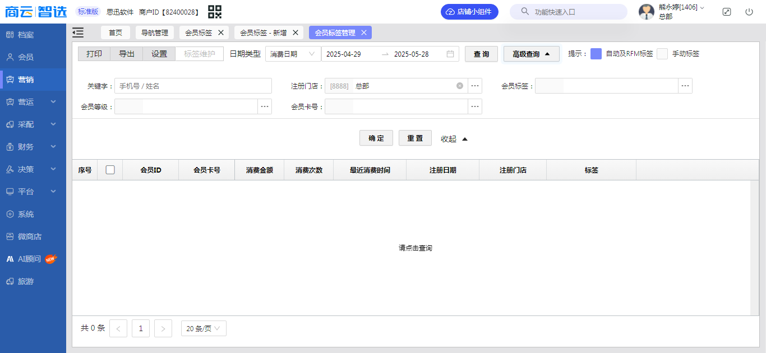Expand the 采配 sidebar menu

click(33, 124)
